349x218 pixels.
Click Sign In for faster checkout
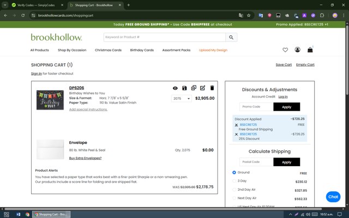37,74
